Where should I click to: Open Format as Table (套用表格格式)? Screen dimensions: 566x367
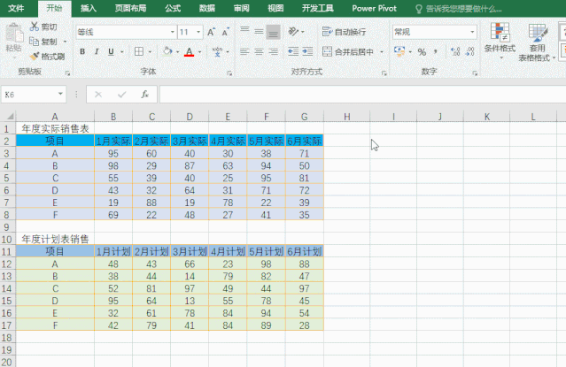[x=537, y=42]
